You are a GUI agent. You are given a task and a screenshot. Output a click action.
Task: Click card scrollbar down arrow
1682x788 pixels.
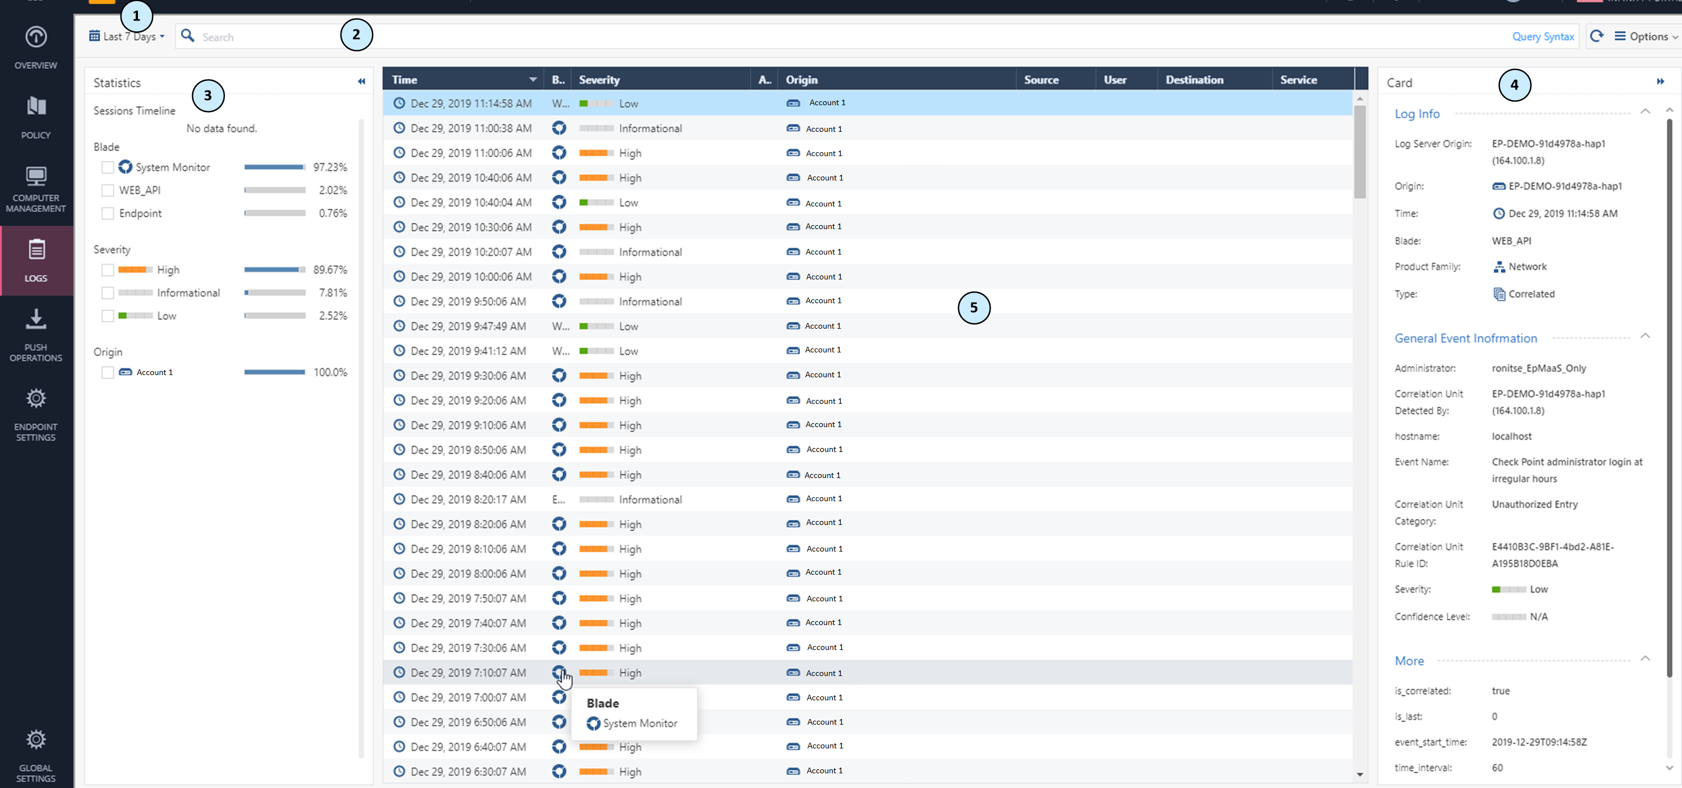coord(1669,768)
